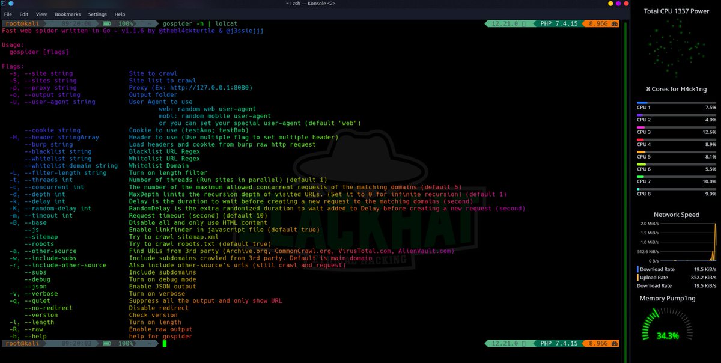Open the View menu

41,14
